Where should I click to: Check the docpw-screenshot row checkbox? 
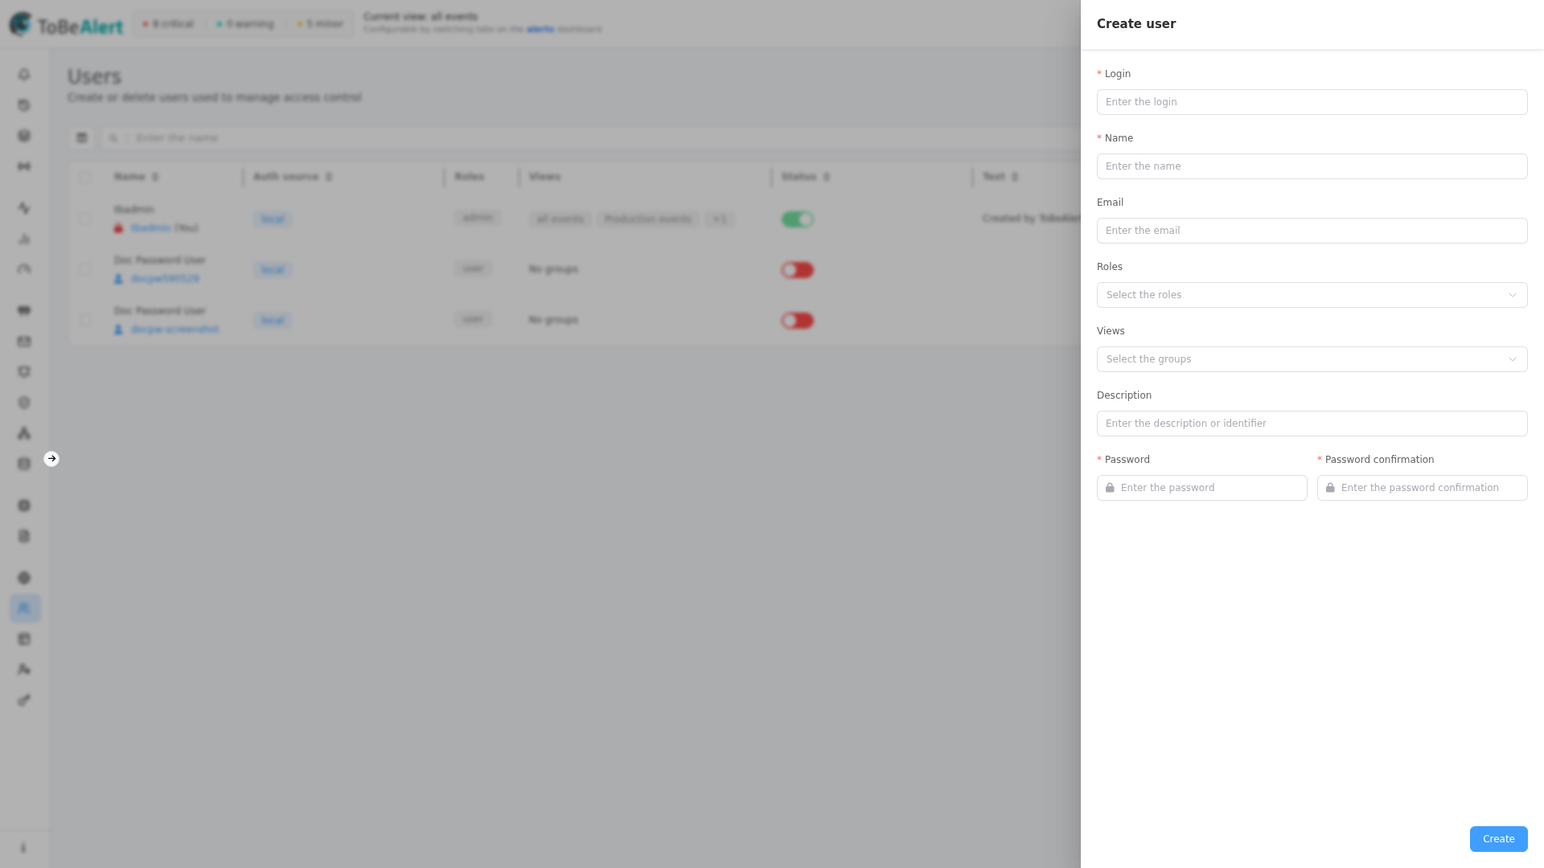[85, 320]
